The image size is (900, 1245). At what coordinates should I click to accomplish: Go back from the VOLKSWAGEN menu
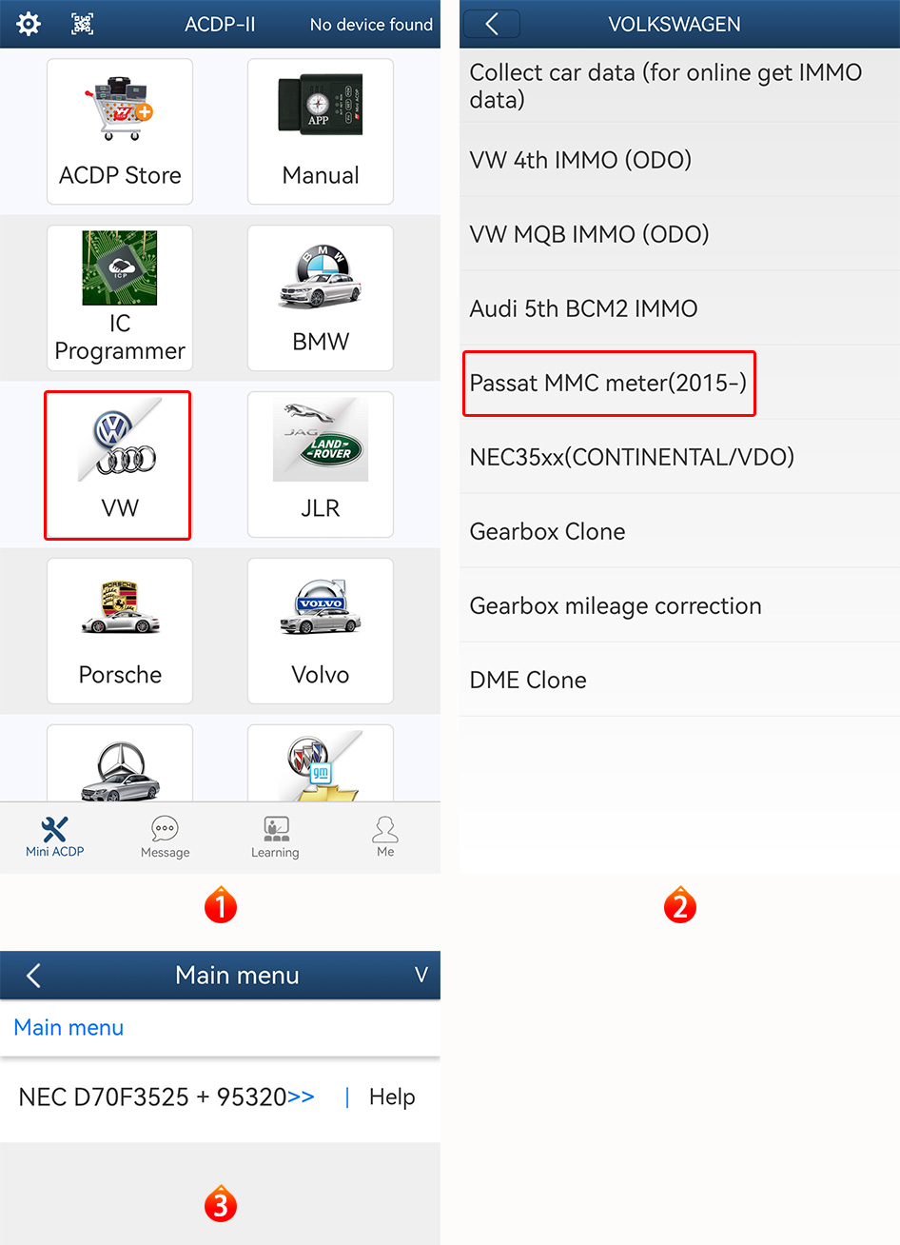(492, 24)
